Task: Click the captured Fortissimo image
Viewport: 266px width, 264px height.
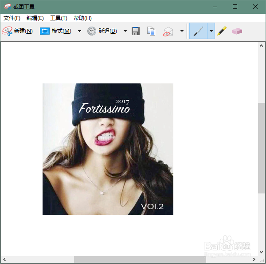Action: pyautogui.click(x=108, y=149)
